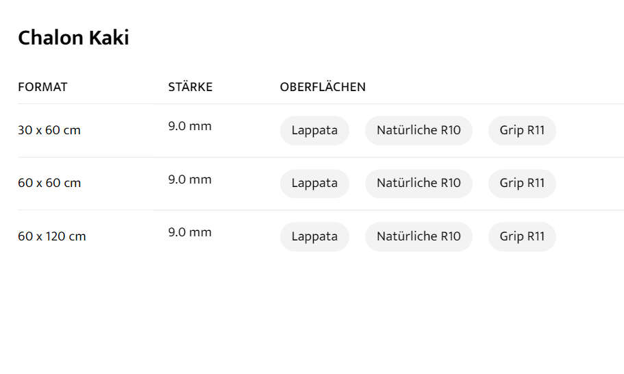The image size is (624, 374).
Task: Click 9.0 mm thickness in 60 x 120 cm row
Action: [x=190, y=232]
